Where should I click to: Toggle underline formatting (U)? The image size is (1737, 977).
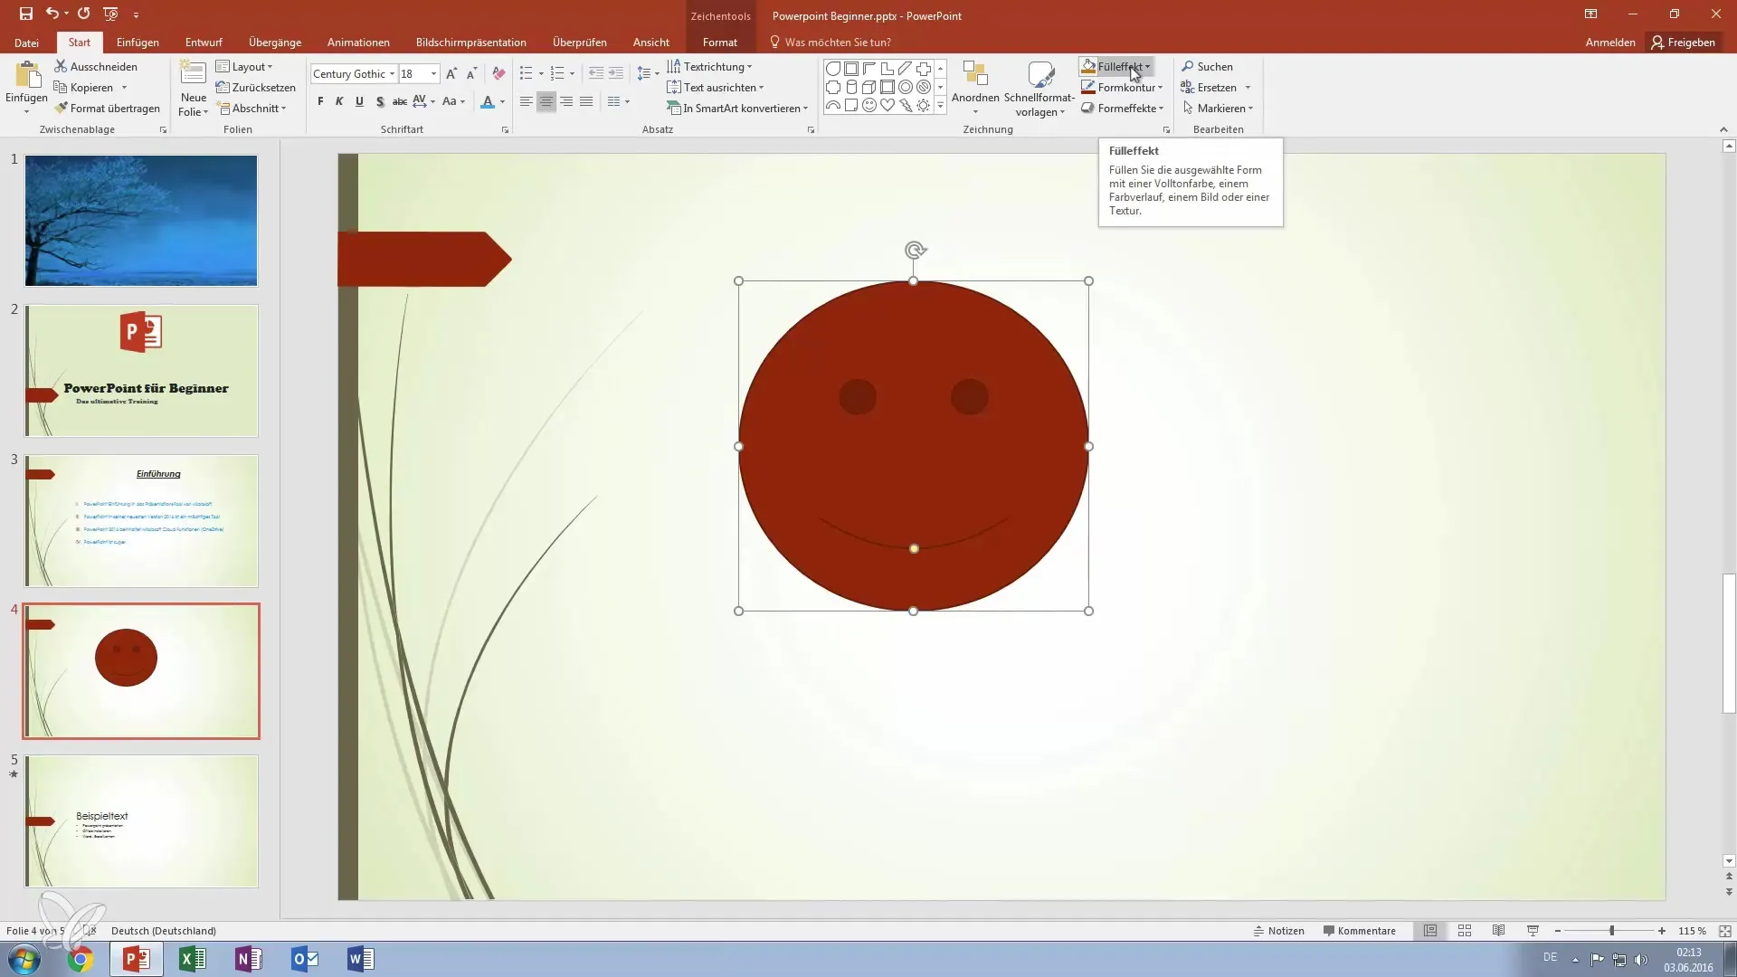point(359,101)
